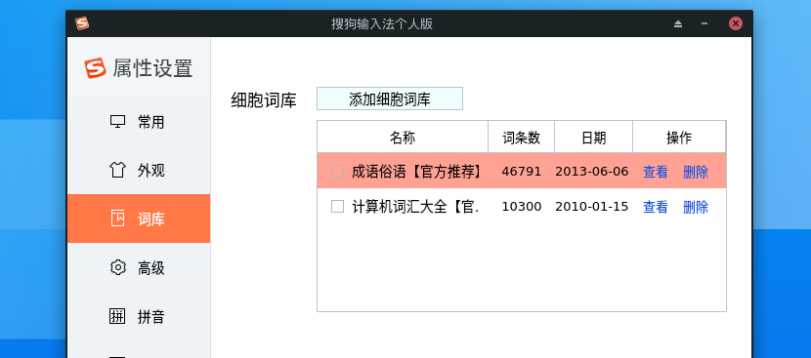Click the gear icon for 高级
The width and height of the screenshot is (811, 358).
pyautogui.click(x=118, y=267)
